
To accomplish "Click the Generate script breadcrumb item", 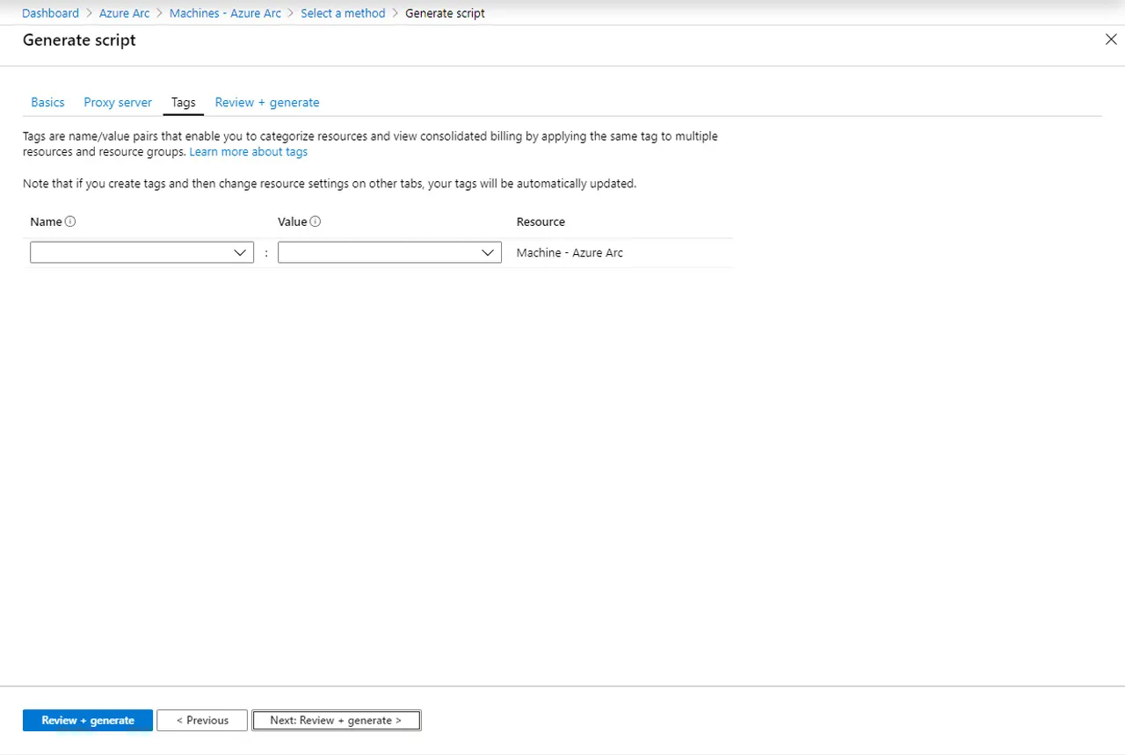I will click(445, 13).
